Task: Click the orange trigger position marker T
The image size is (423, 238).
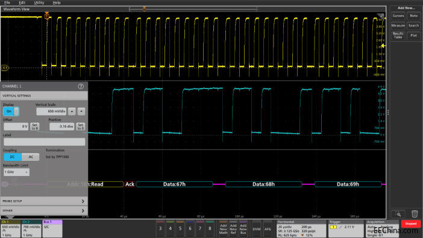Action: pyautogui.click(x=46, y=16)
